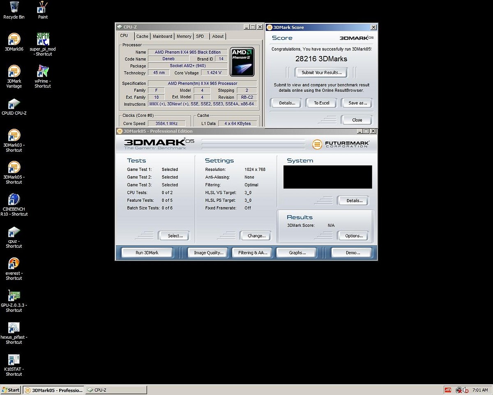
Task: Open the Graphs tool
Action: point(297,253)
